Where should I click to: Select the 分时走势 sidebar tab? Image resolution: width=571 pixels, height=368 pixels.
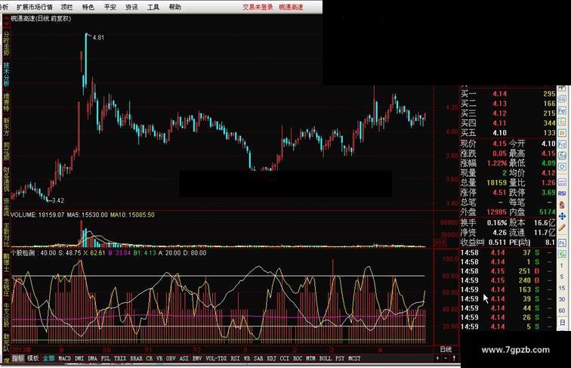coord(6,43)
